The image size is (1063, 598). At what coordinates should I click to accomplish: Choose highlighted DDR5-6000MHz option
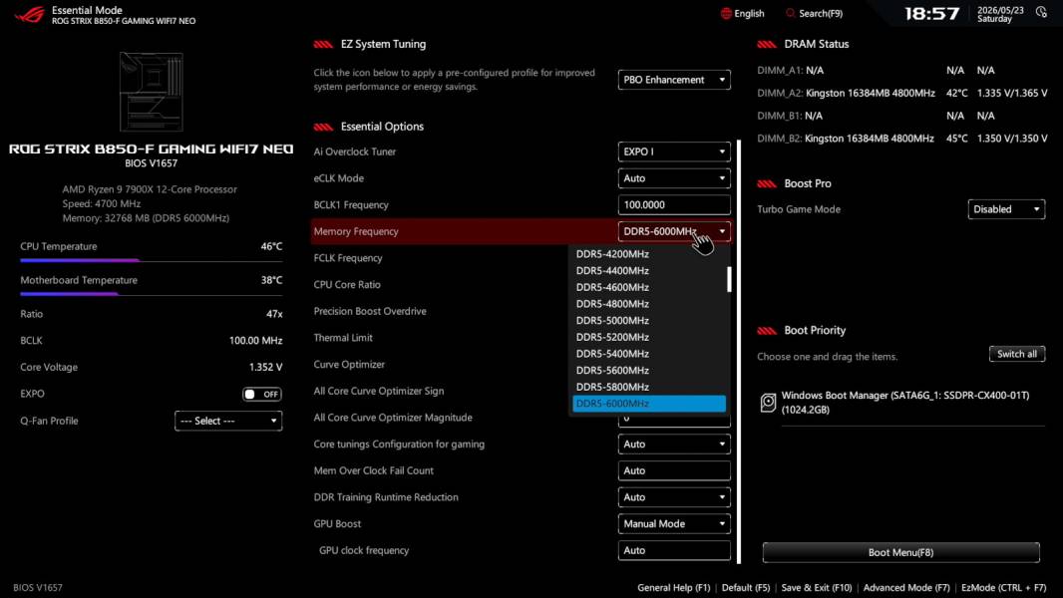(x=649, y=404)
